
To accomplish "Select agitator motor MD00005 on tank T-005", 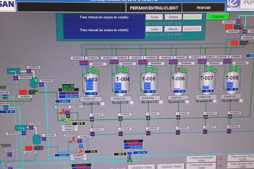I will click(x=149, y=69).
